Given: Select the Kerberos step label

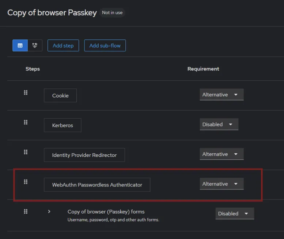Looking at the screenshot, I should 63,125.
